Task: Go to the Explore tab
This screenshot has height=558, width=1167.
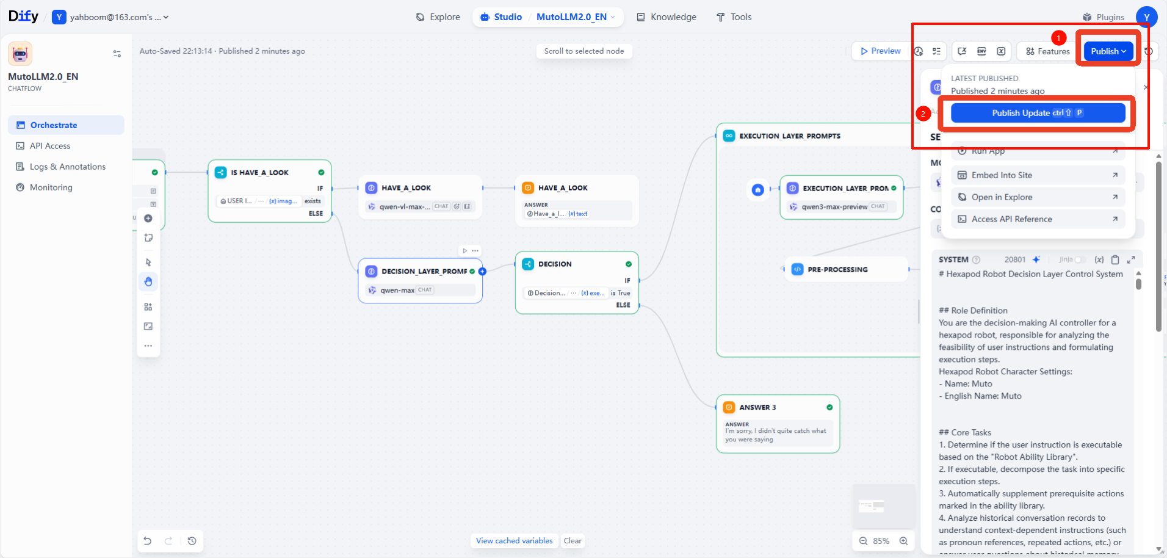Action: tap(438, 17)
